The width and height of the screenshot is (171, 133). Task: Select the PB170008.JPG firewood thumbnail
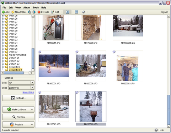coord(91,28)
